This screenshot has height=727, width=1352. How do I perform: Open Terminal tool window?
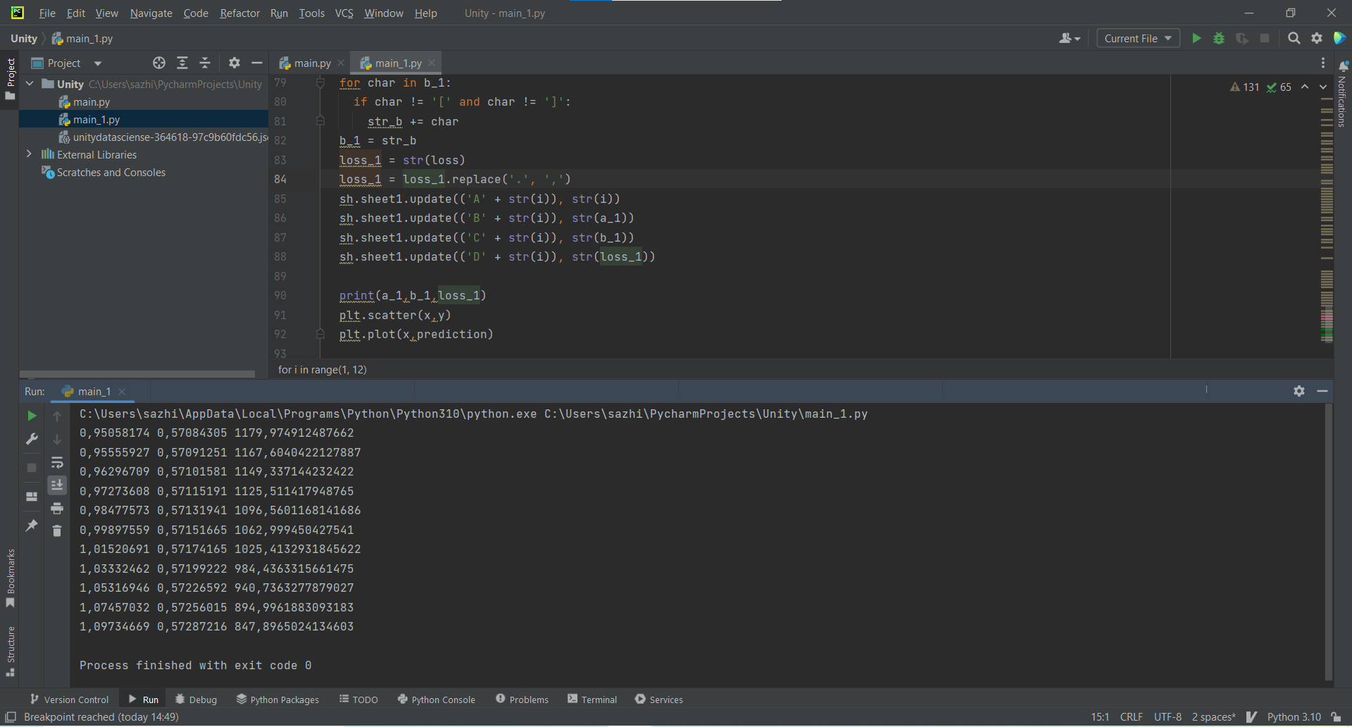pyautogui.click(x=592, y=700)
